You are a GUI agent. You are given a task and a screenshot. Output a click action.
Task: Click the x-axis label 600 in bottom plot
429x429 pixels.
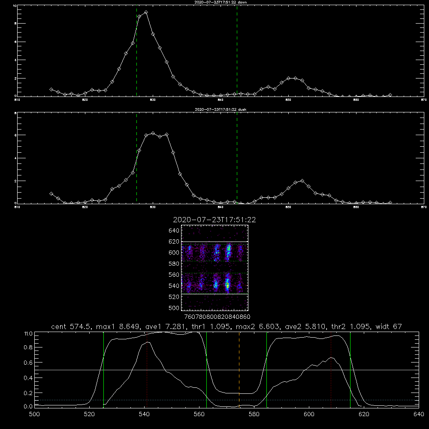click(x=309, y=414)
